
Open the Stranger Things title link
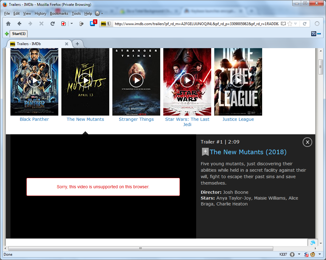coord(136,119)
